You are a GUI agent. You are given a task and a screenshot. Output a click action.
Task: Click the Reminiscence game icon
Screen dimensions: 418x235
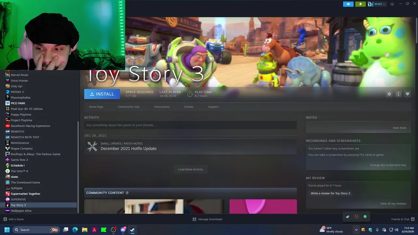[x=8, y=143]
